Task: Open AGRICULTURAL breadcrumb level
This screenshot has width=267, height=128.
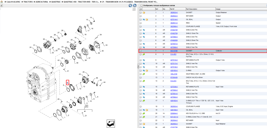Action: [x=42, y=2]
